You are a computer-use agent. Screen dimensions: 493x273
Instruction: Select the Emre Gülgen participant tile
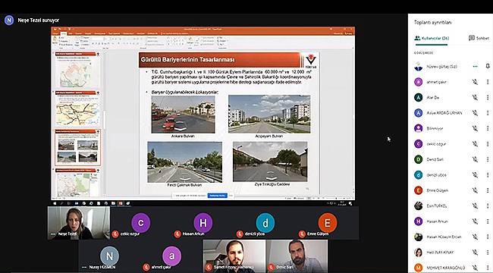[x=328, y=223]
